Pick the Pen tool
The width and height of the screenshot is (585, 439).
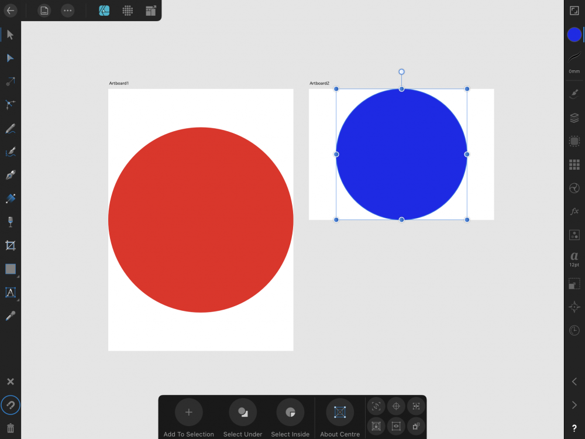pyautogui.click(x=10, y=174)
